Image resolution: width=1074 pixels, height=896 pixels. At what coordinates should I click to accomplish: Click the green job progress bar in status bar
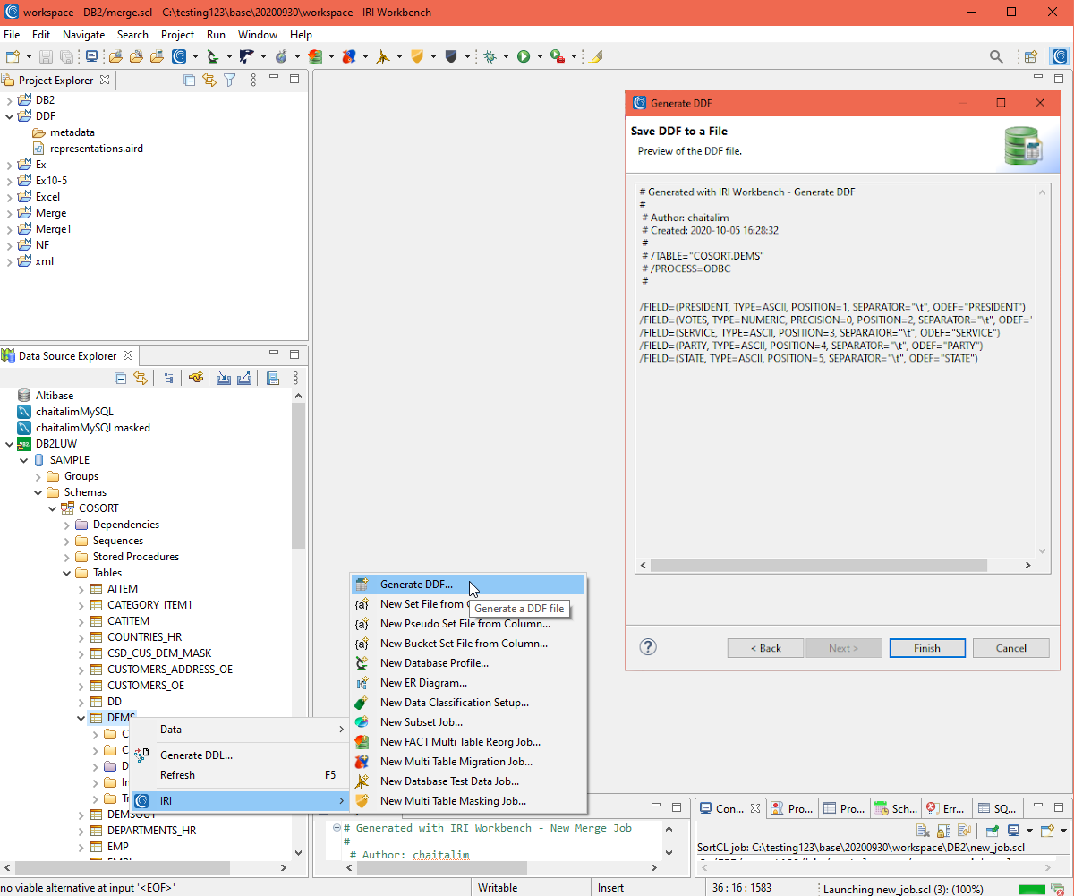pyautogui.click(x=1031, y=889)
